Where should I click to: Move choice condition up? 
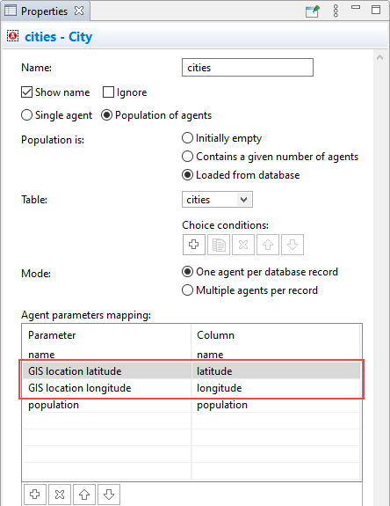click(268, 245)
